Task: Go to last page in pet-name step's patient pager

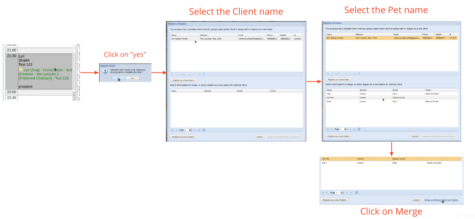Action: tap(354, 129)
